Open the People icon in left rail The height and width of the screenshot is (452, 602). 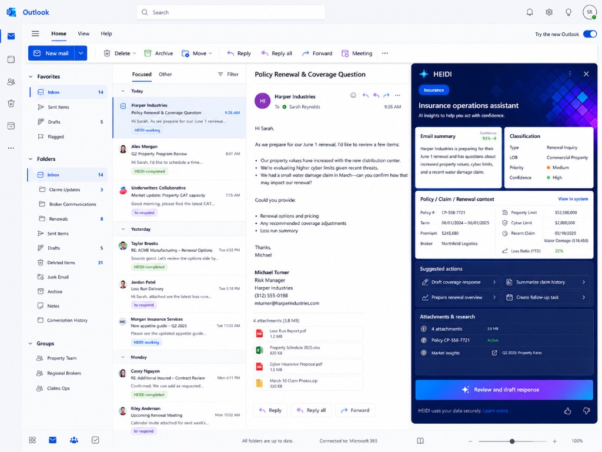coord(11,82)
